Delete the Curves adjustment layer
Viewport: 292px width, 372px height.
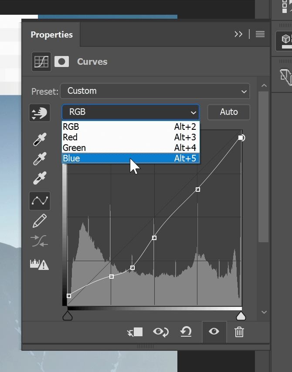pos(238,332)
